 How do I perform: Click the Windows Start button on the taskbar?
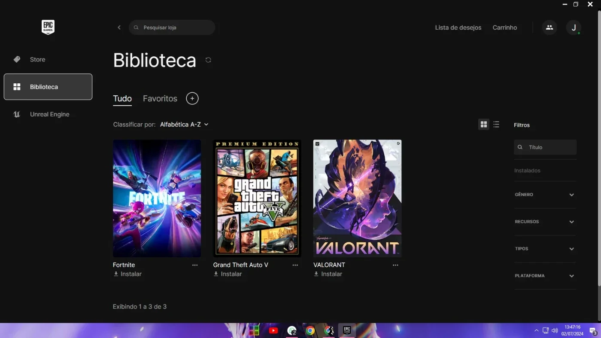click(254, 331)
